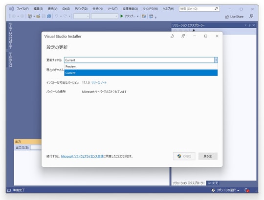
Task: Click the save toolbar icon
Action: tap(44, 16)
